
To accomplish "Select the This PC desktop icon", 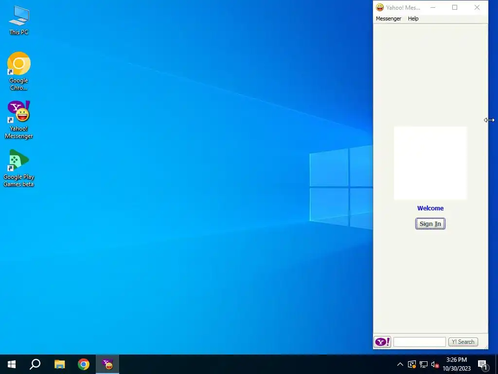I will pyautogui.click(x=19, y=20).
